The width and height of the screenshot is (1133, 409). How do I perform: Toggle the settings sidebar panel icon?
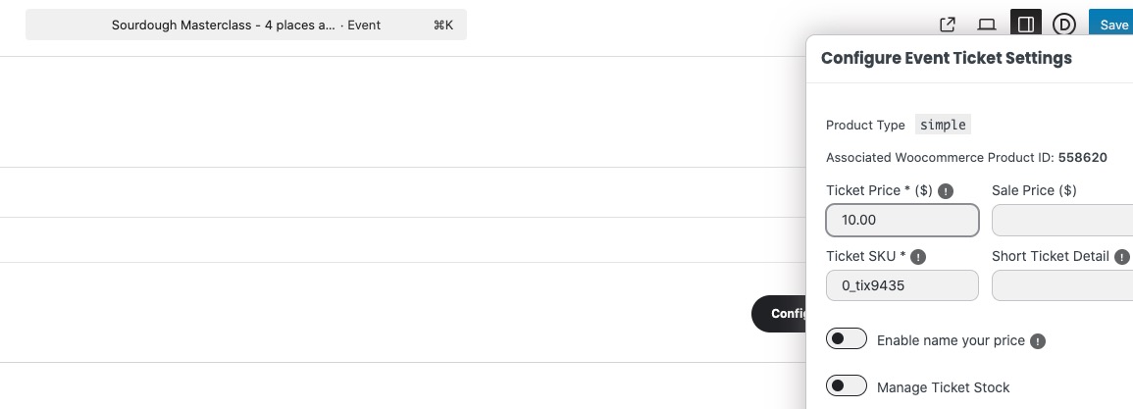tap(1025, 25)
